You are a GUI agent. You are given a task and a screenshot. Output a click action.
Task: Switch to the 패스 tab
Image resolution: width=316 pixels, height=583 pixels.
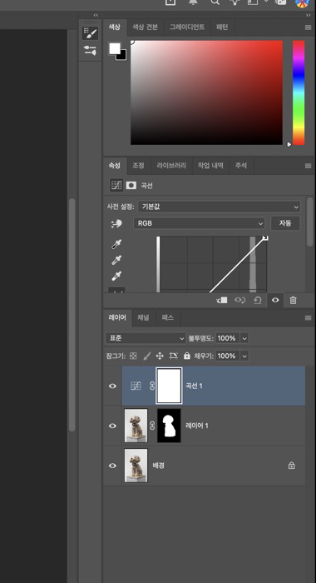[168, 318]
